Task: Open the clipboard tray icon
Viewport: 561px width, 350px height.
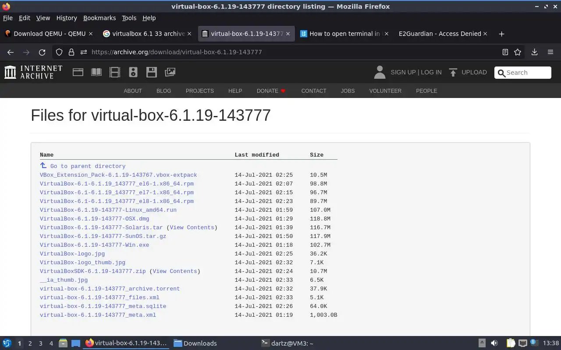Action: [x=511, y=343]
